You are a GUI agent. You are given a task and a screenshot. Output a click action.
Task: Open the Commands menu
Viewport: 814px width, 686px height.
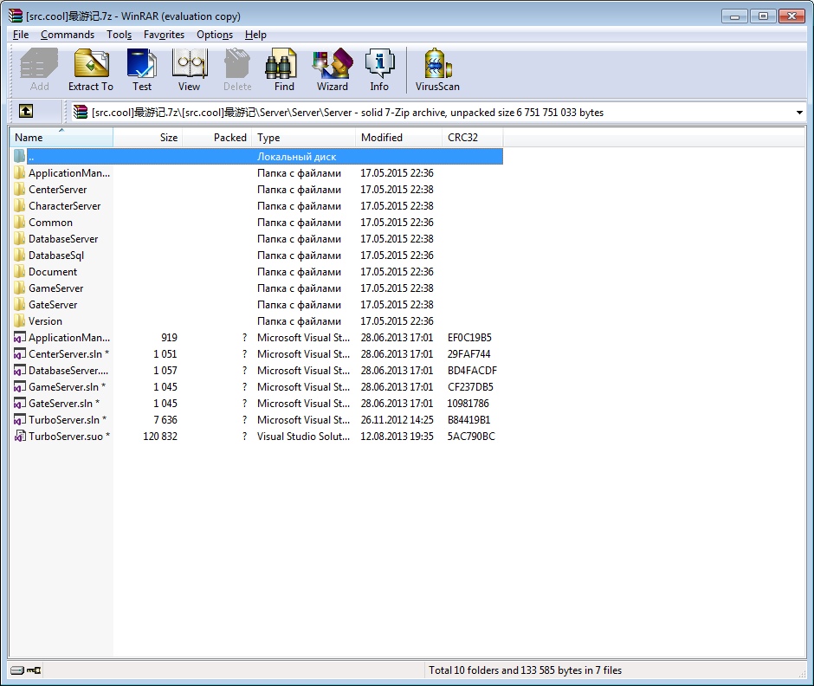coord(67,35)
